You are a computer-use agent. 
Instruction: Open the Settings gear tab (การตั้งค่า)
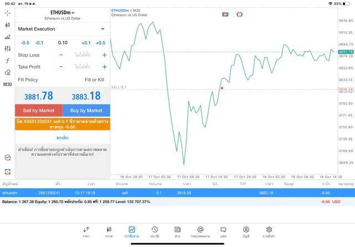269,232
